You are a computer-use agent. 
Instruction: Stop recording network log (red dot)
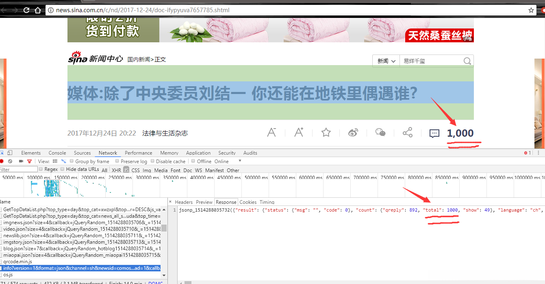(x=2, y=162)
